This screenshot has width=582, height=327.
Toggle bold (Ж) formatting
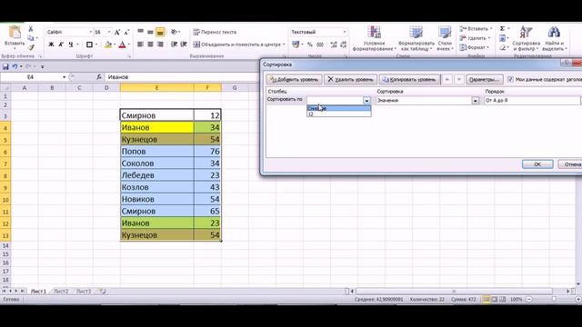tap(51, 45)
